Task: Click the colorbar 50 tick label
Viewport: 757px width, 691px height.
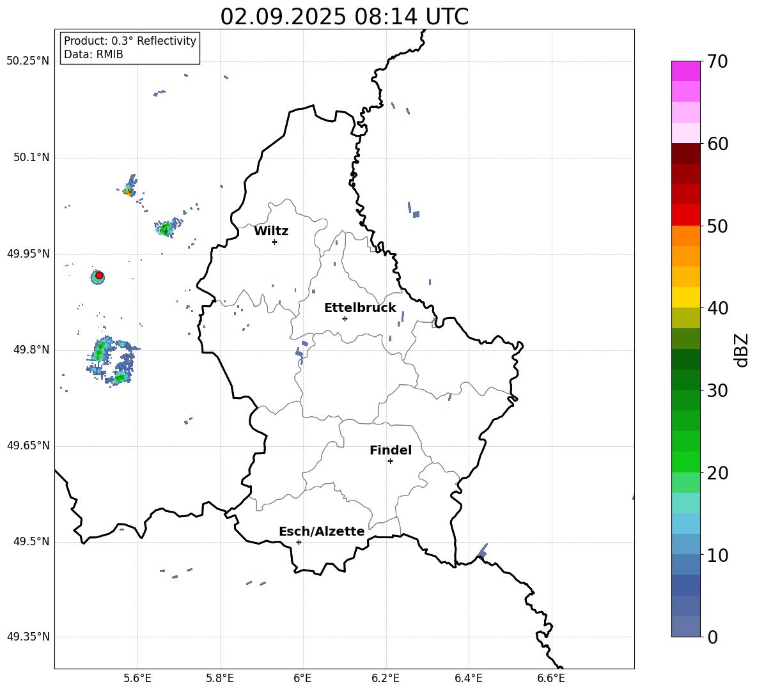Action: [x=717, y=226]
